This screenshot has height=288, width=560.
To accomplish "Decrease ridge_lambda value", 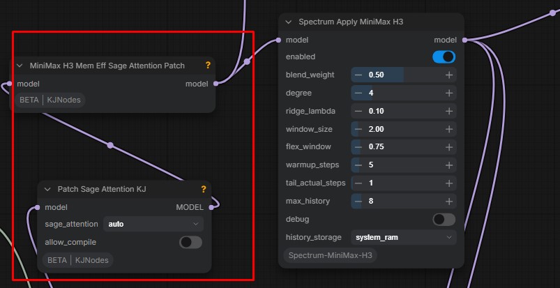I will (358, 111).
